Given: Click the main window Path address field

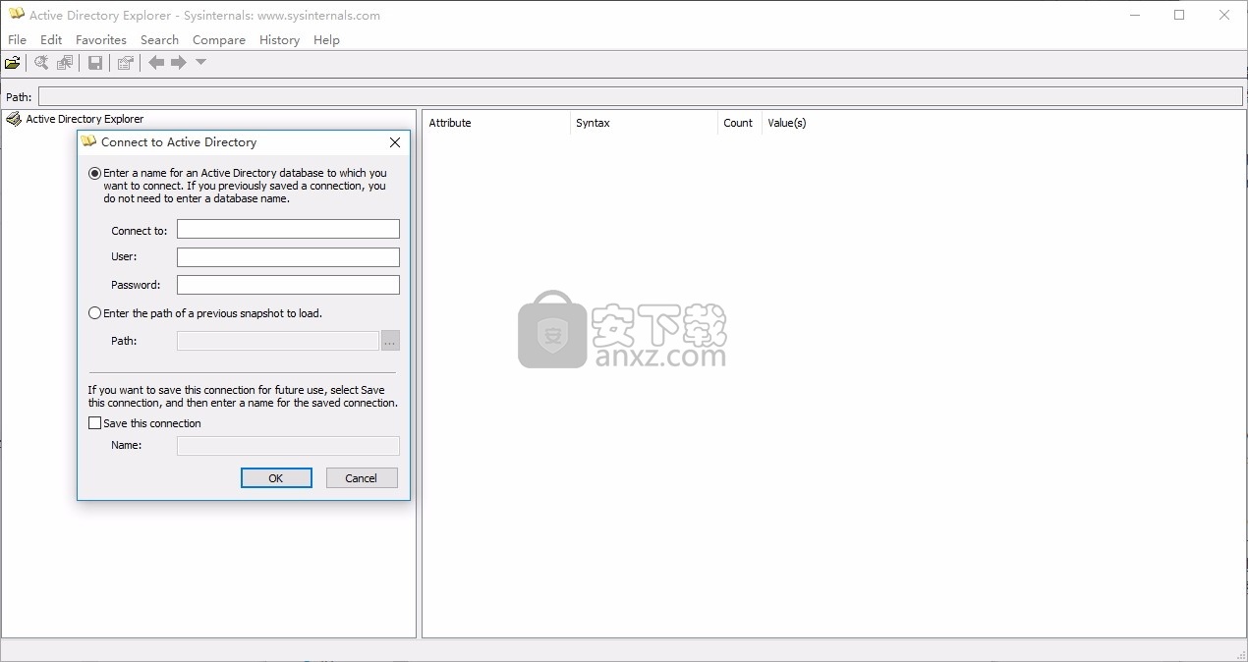Looking at the screenshot, I should 641,96.
